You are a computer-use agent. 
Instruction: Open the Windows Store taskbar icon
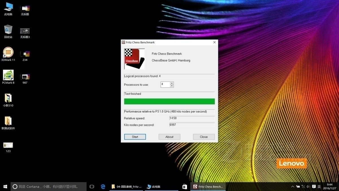point(184,187)
